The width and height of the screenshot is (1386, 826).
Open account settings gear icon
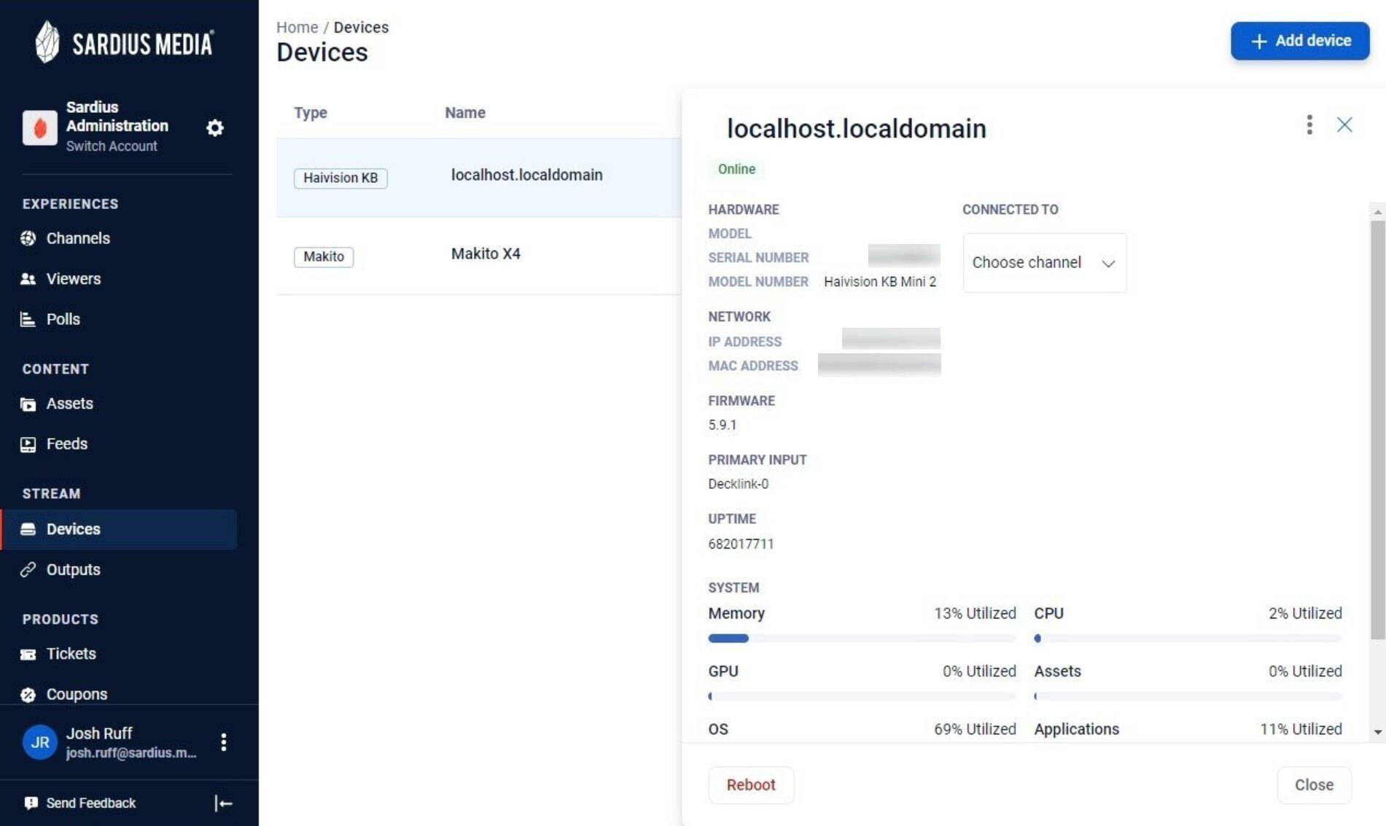click(x=215, y=127)
